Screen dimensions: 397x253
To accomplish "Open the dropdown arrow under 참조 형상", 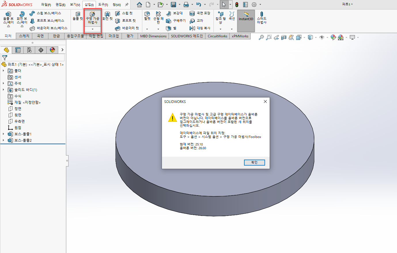I will pos(221,29).
